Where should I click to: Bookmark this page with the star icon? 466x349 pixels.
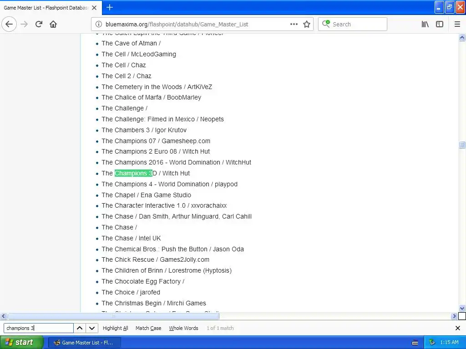(x=307, y=24)
